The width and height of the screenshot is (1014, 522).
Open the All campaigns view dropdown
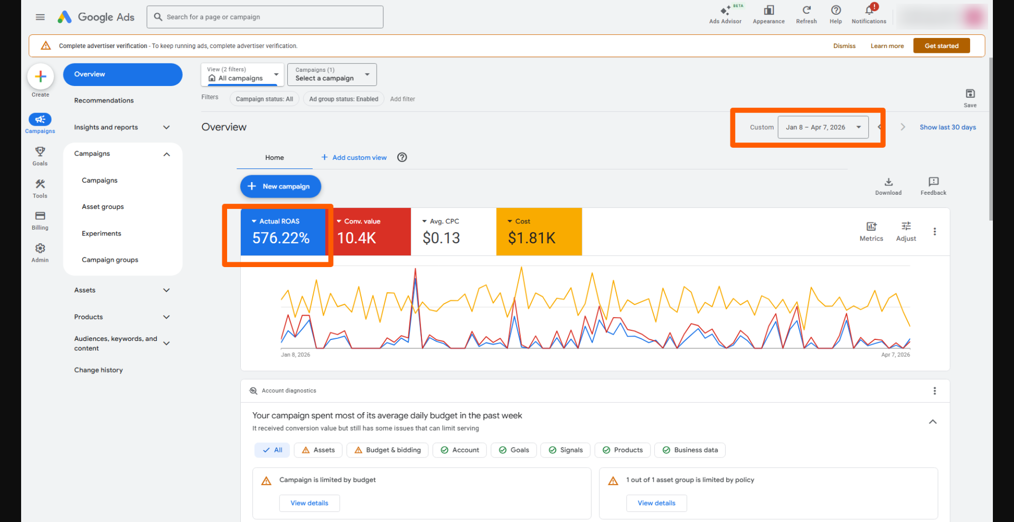[x=242, y=74]
